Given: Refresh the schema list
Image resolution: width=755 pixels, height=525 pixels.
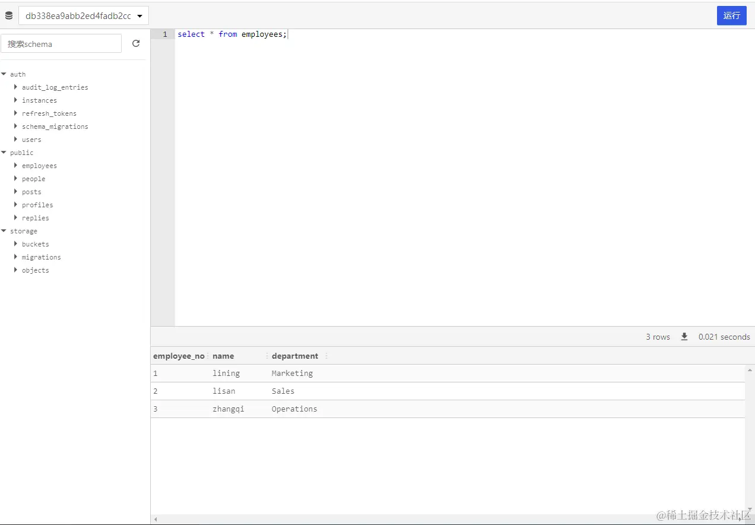Looking at the screenshot, I should (x=136, y=43).
